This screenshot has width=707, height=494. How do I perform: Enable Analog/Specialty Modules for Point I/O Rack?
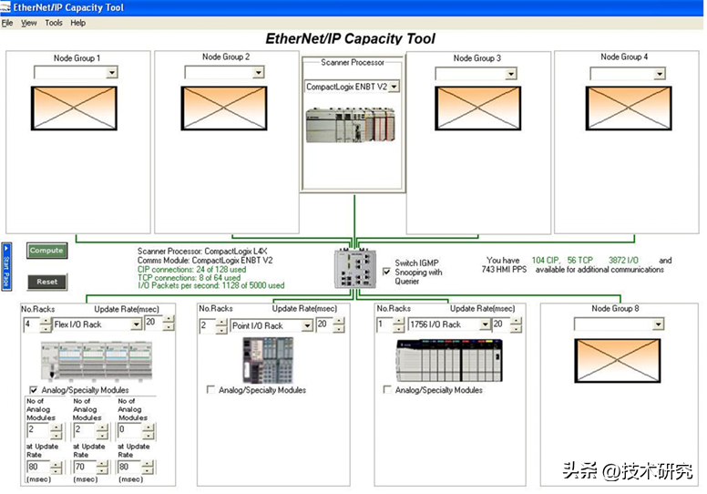[x=211, y=390]
